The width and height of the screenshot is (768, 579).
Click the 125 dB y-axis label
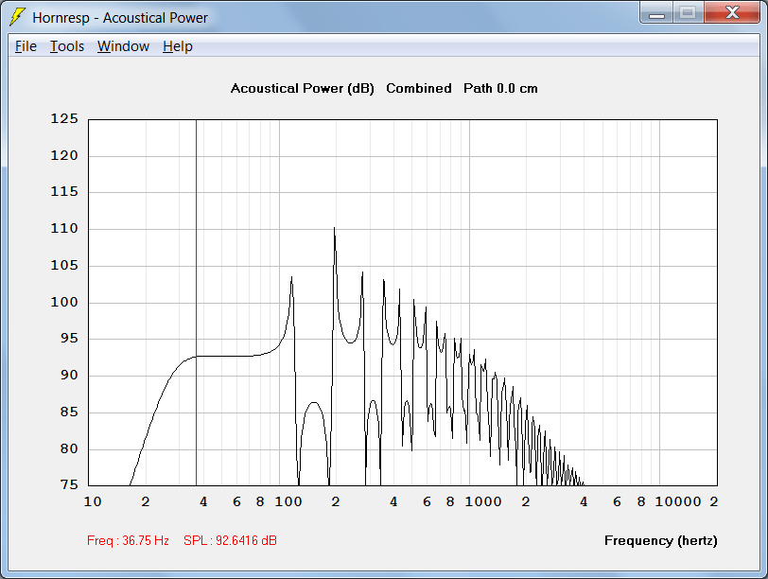click(64, 118)
